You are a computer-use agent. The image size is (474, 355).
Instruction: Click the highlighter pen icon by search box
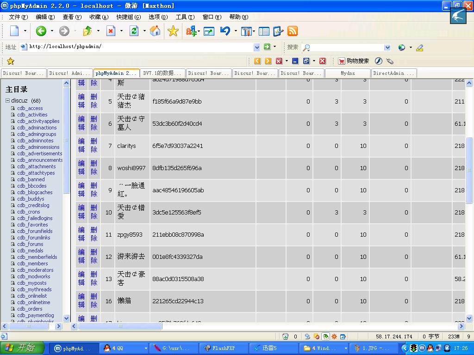419,48
